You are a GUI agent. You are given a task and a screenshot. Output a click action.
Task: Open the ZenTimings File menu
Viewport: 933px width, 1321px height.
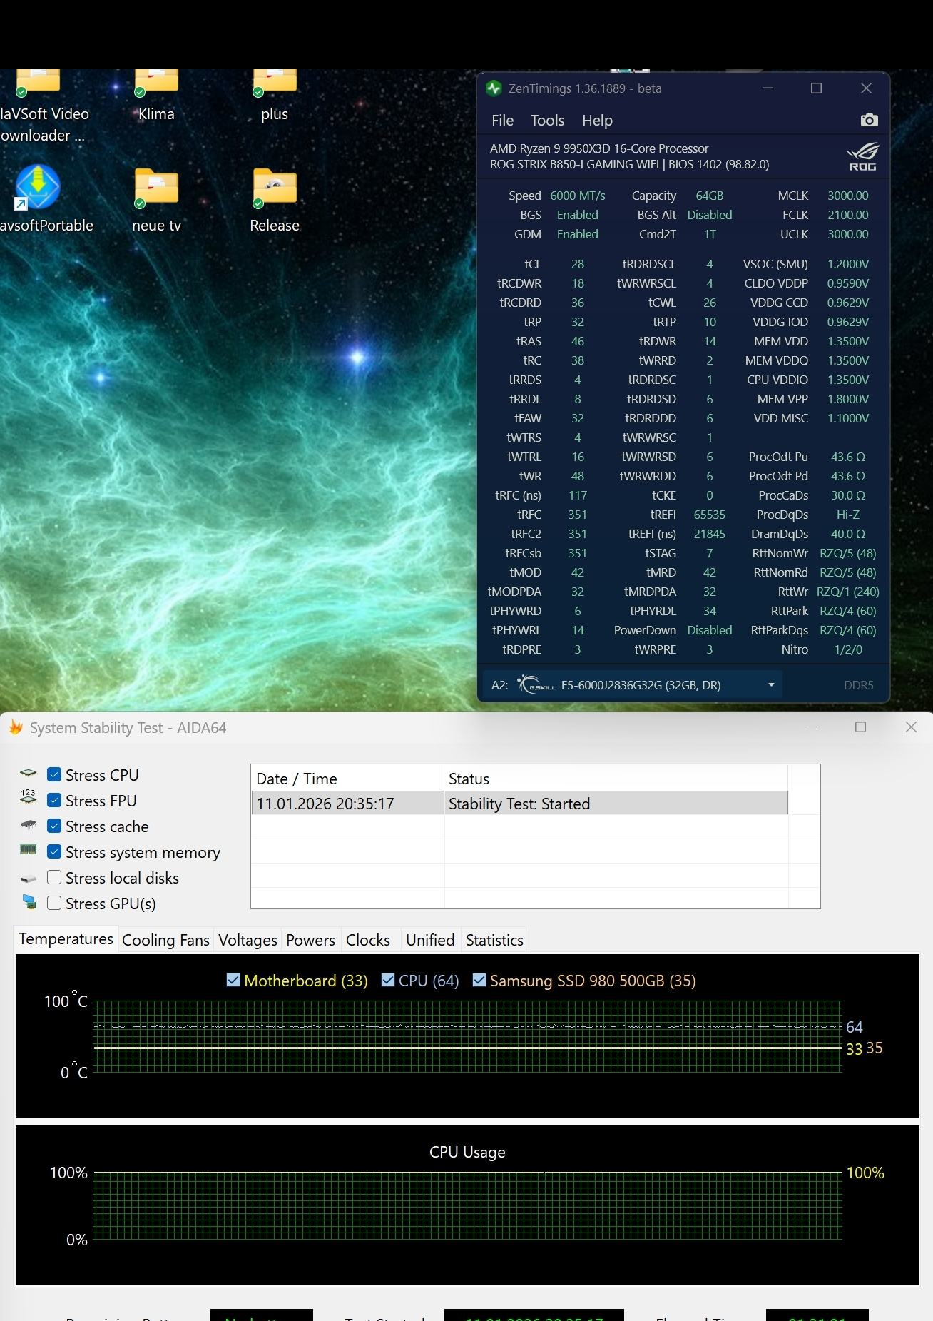[502, 120]
